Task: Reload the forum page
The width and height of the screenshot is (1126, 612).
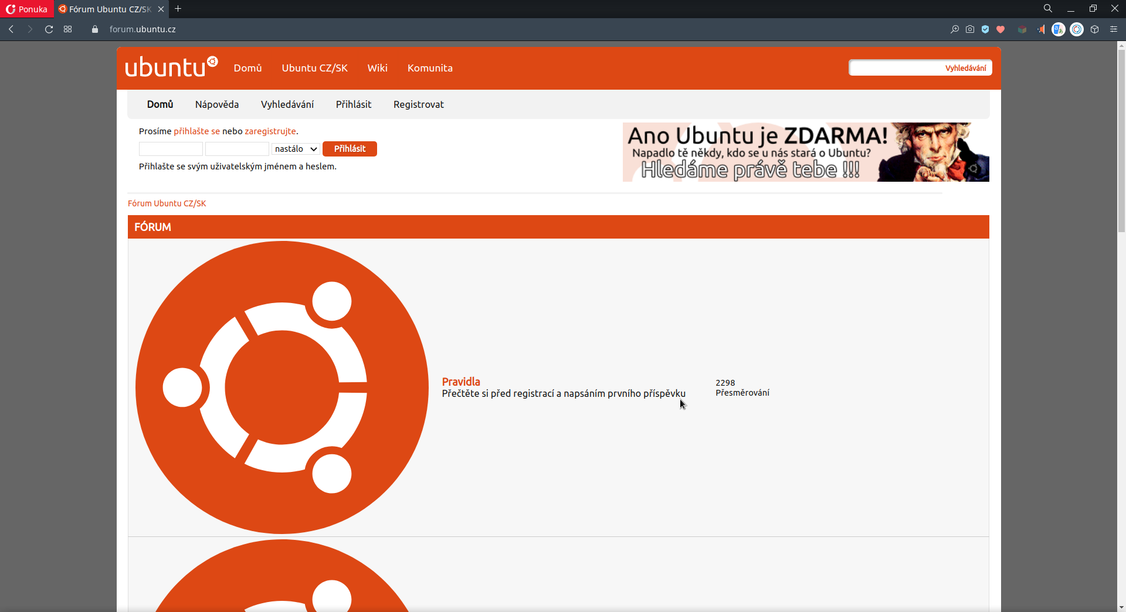Action: point(49,29)
